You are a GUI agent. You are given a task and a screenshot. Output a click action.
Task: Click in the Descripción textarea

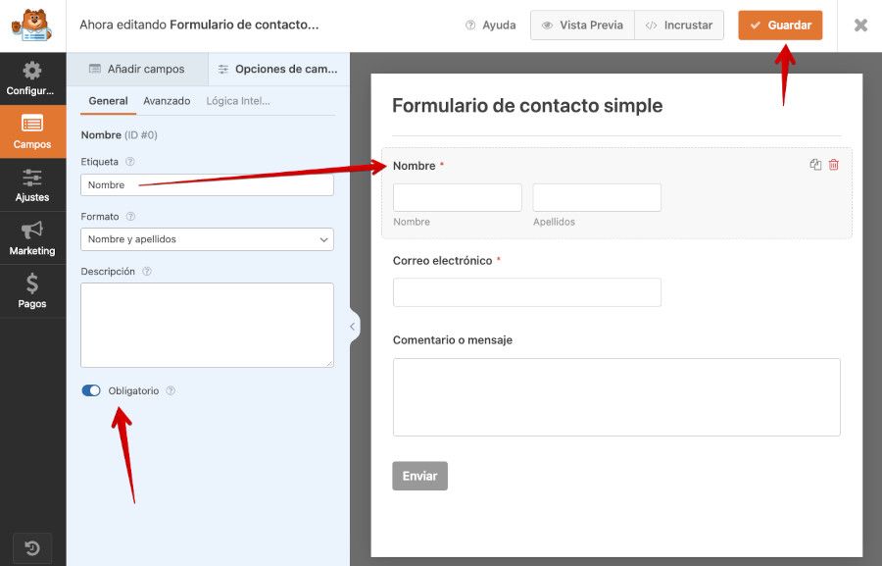coord(207,325)
